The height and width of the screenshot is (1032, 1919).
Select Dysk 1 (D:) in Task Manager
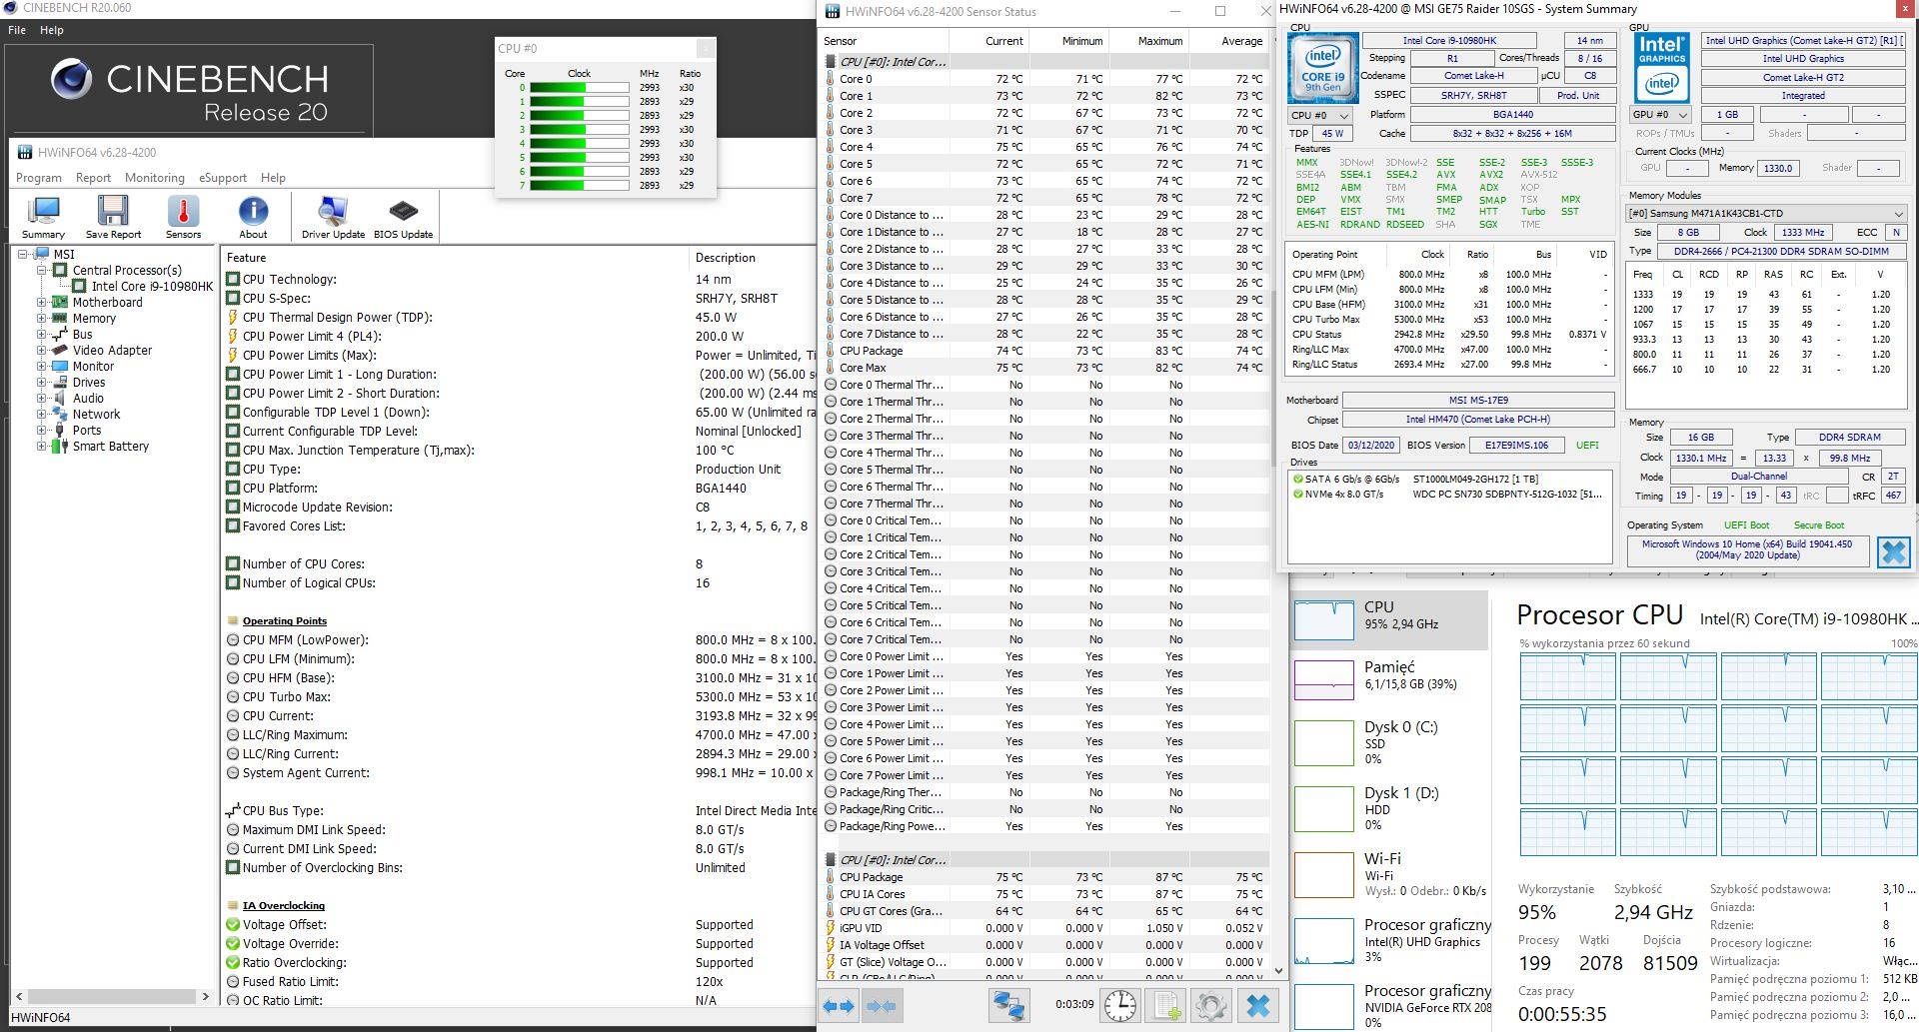click(x=1389, y=807)
